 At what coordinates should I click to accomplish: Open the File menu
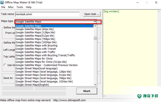[3, 7]
